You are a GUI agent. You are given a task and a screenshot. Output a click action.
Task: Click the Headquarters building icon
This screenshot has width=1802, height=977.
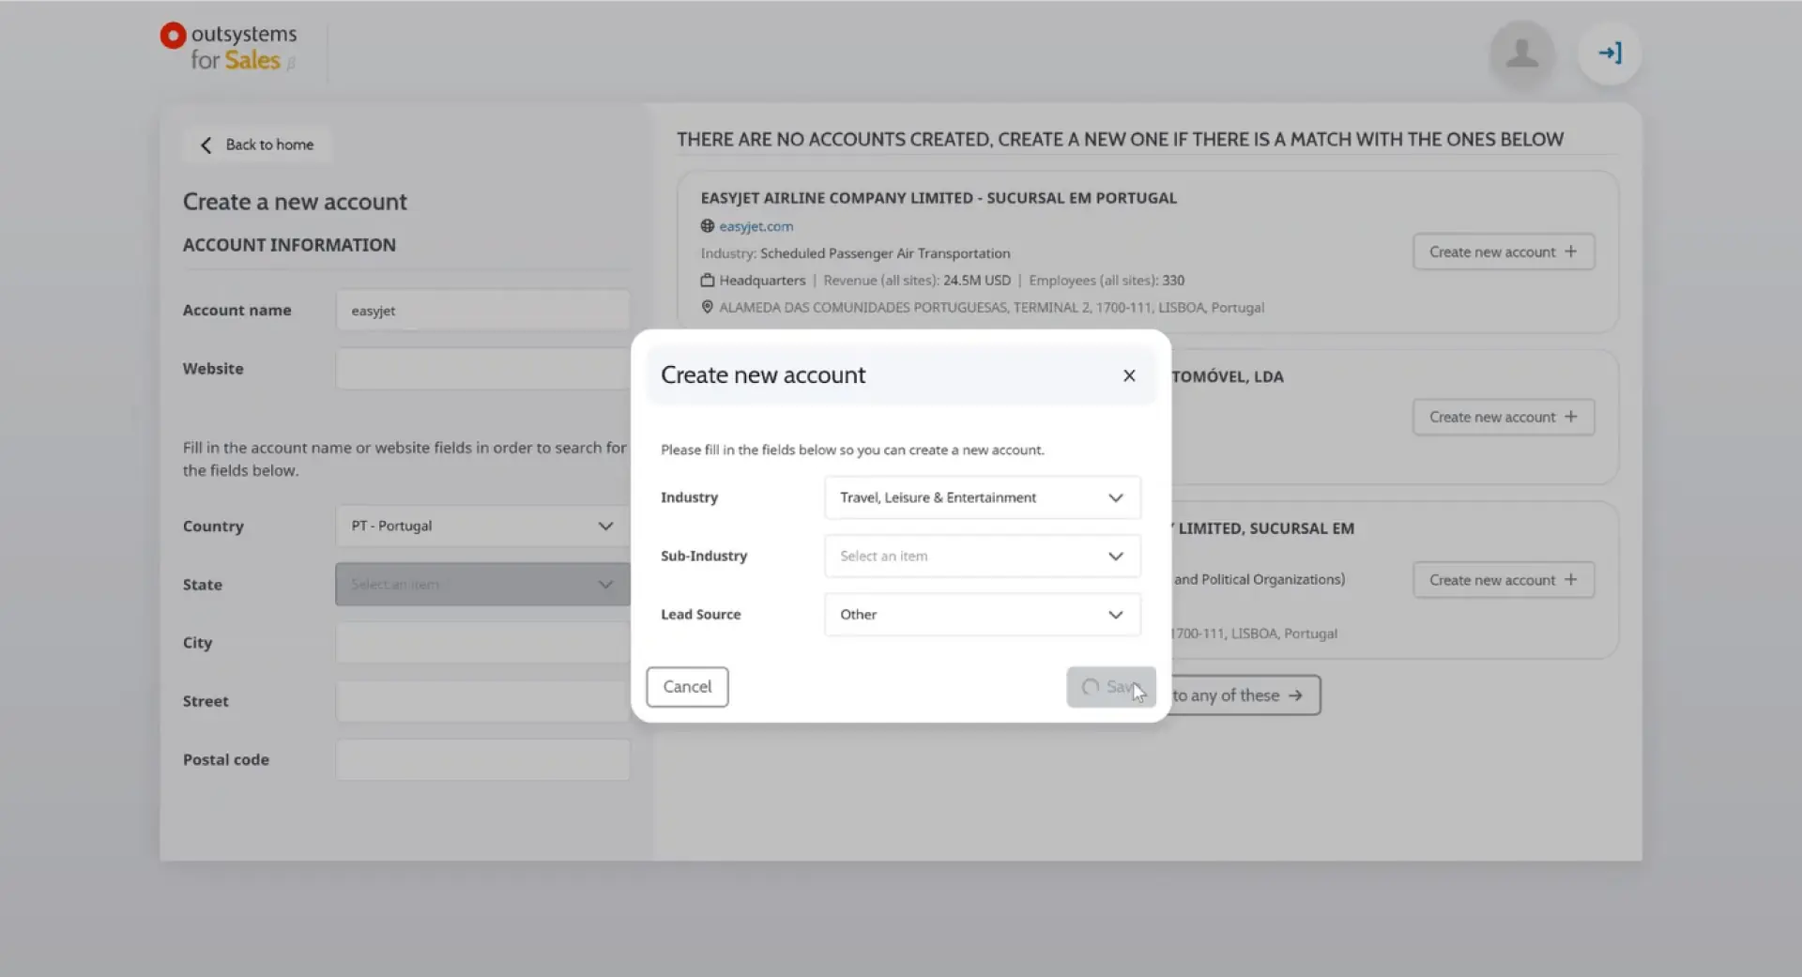pos(707,280)
